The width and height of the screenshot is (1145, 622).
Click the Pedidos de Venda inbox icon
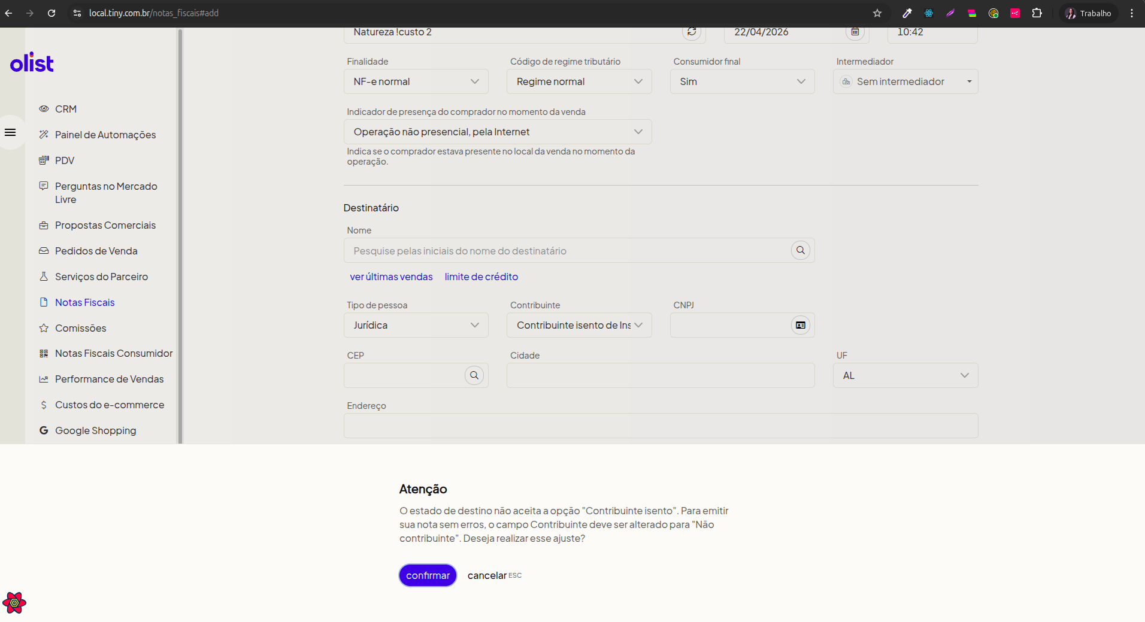click(x=44, y=251)
